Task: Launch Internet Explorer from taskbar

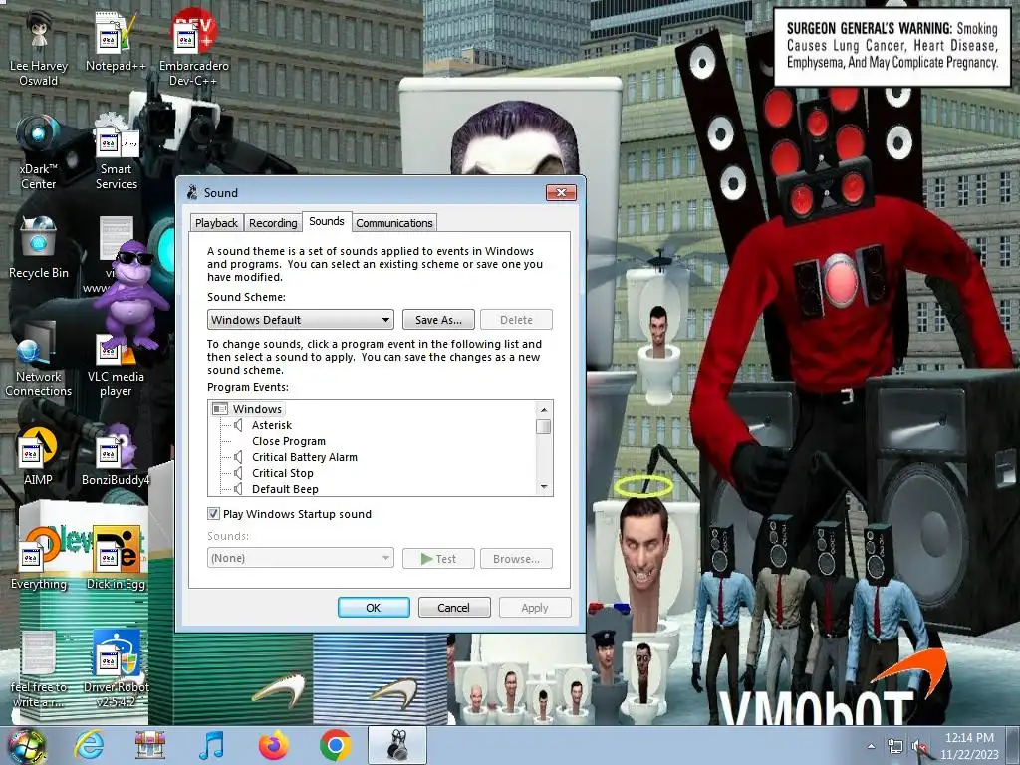Action: point(89,745)
